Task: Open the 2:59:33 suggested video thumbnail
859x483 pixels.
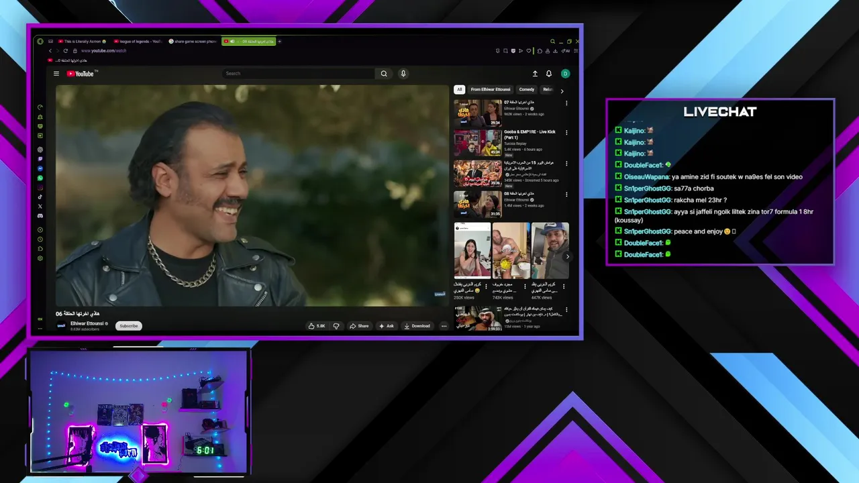Action: coord(478,318)
